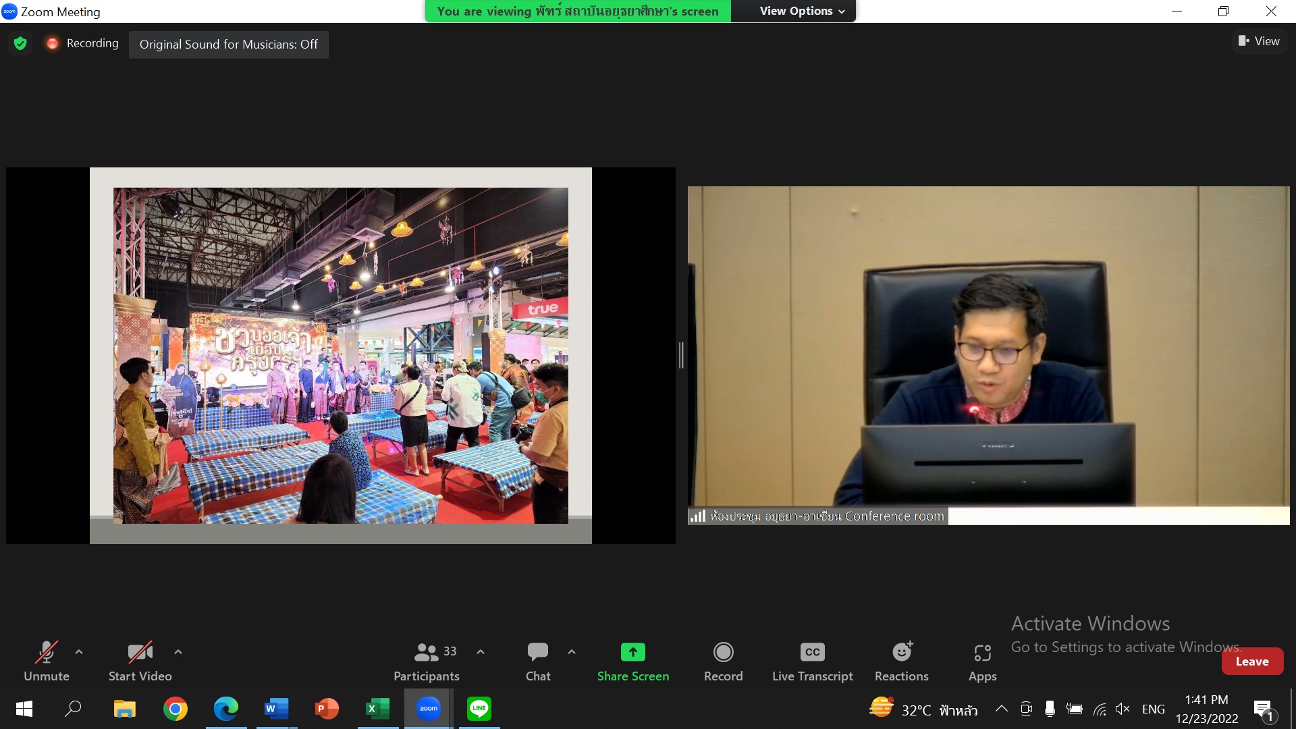
Task: Switch to Microsoft Word
Action: click(x=277, y=709)
